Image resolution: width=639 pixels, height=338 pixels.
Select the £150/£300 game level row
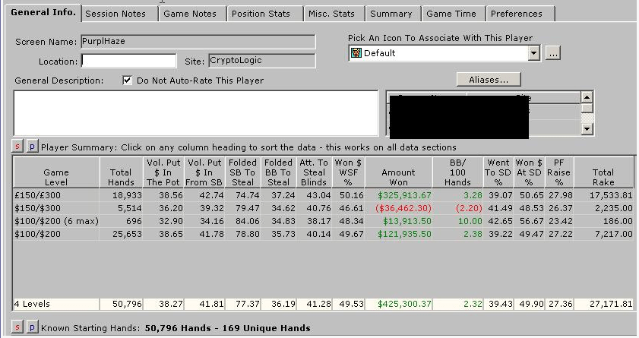[x=324, y=195]
